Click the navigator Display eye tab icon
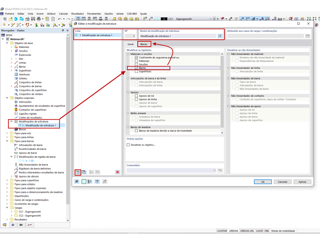The image size is (320, 240). [13, 225]
